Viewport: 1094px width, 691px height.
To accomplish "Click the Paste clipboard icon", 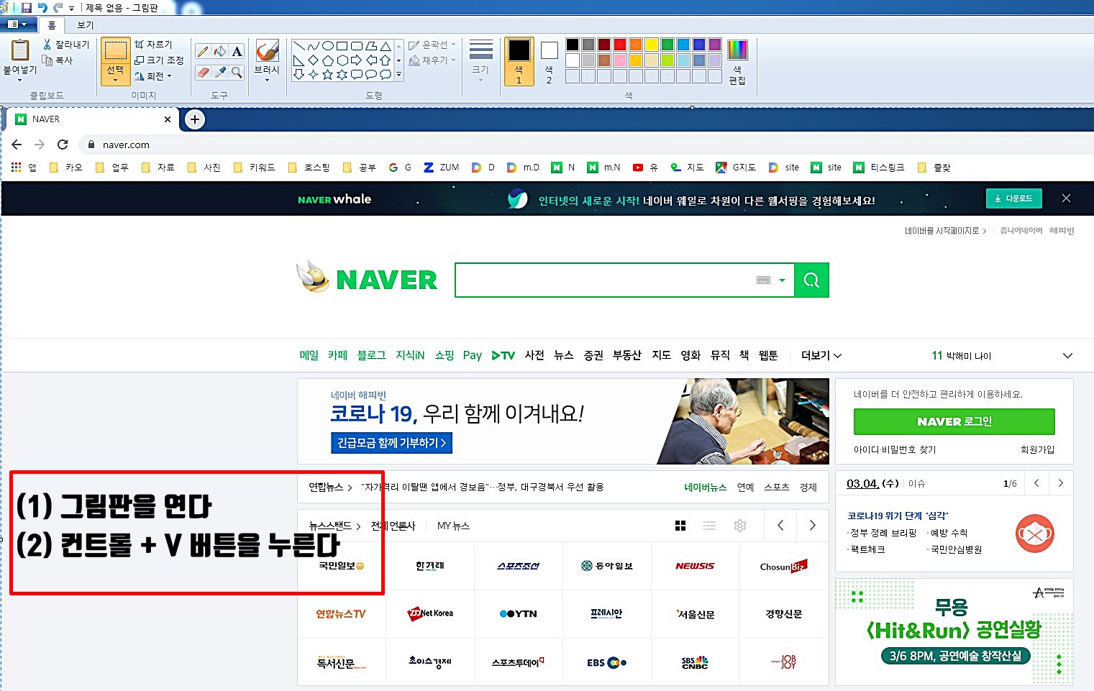I will click(x=20, y=50).
